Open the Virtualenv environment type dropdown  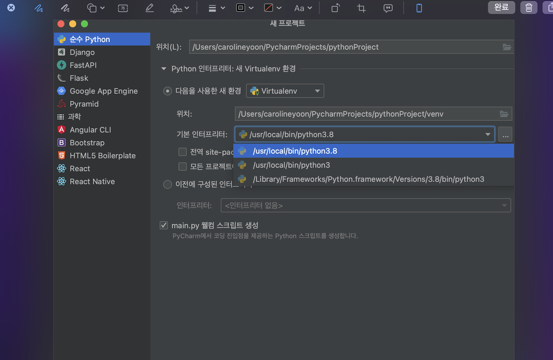pos(285,91)
